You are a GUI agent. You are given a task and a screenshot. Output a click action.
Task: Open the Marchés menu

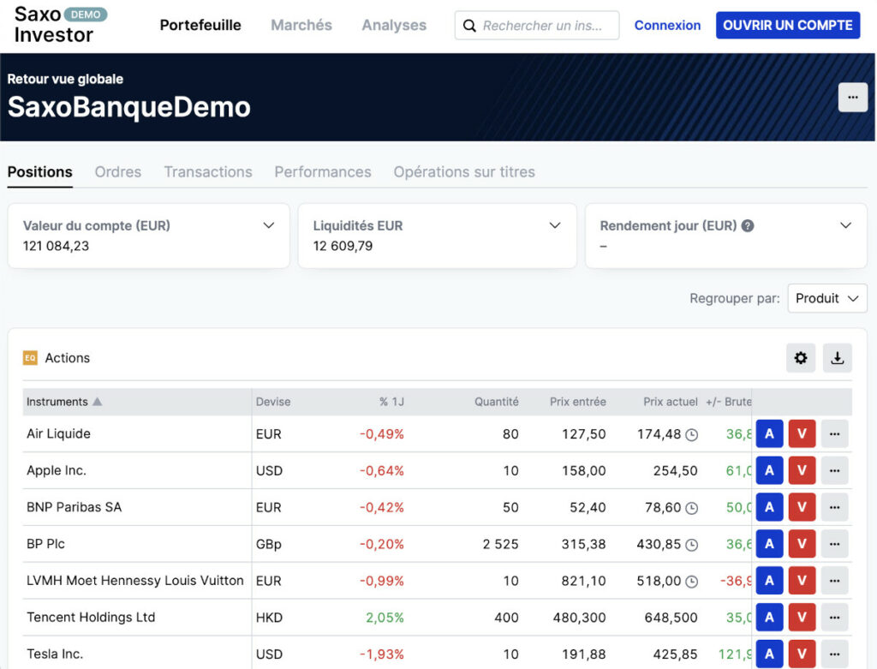(301, 25)
